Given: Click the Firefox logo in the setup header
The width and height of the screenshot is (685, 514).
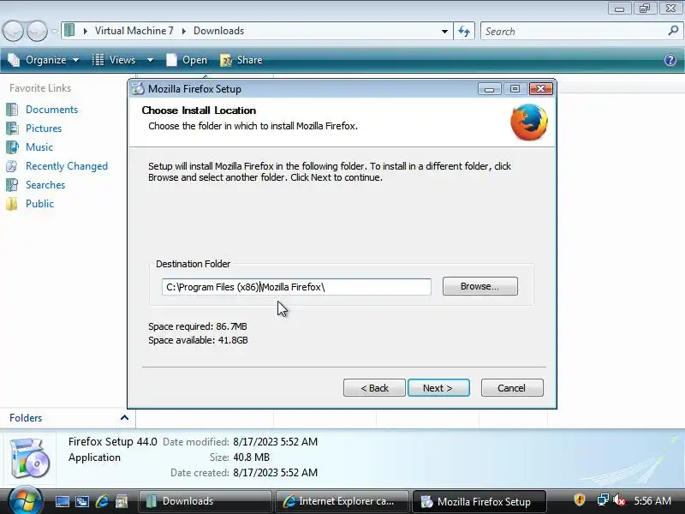Looking at the screenshot, I should [x=528, y=122].
